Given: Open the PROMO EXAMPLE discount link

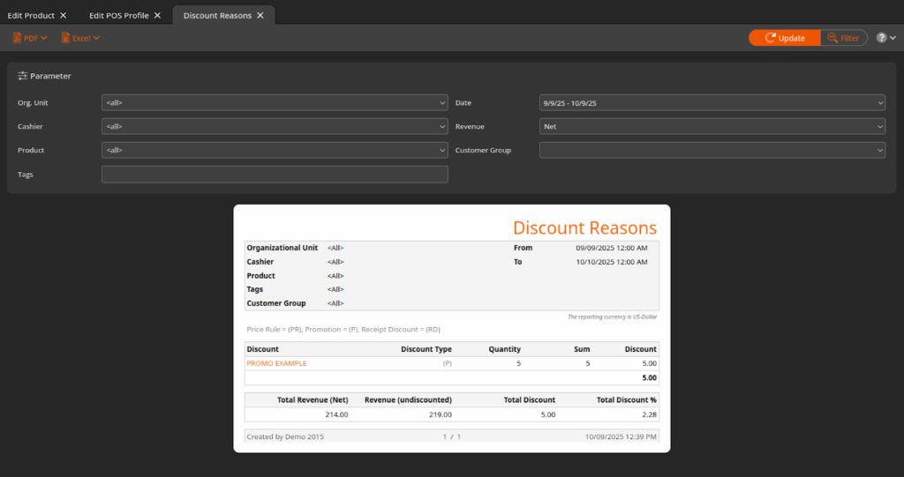Looking at the screenshot, I should click(276, 363).
